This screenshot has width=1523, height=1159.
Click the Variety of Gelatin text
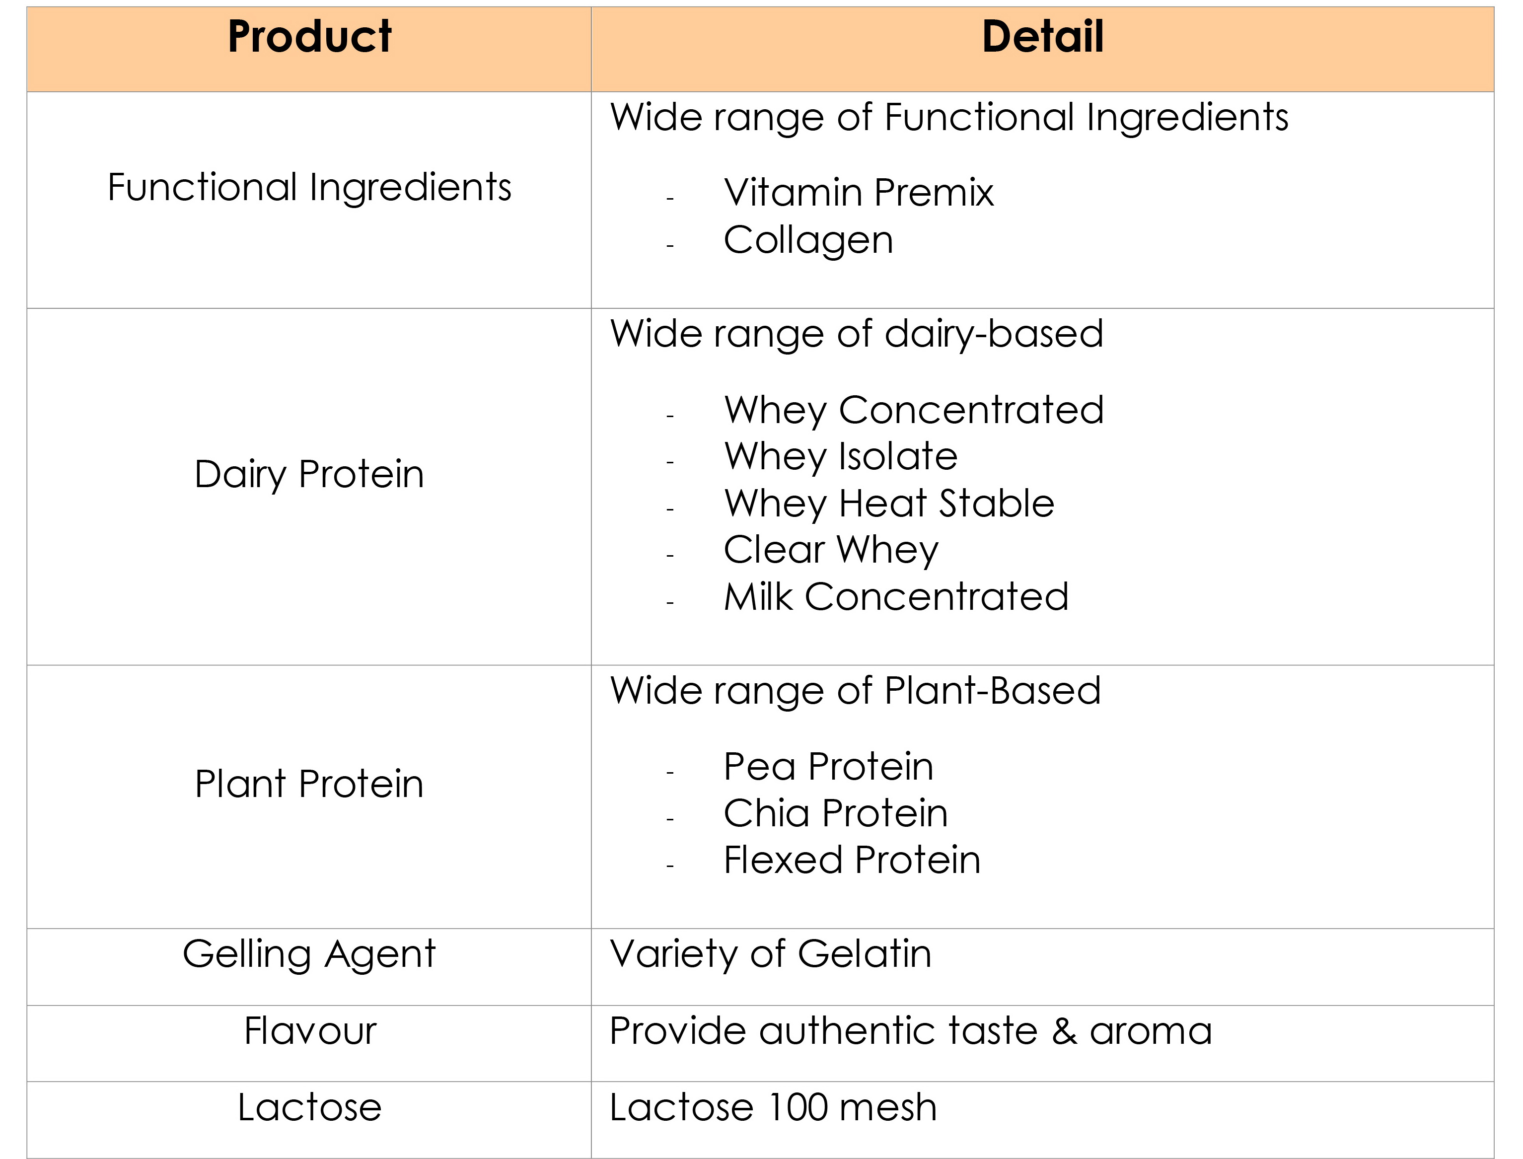click(771, 955)
